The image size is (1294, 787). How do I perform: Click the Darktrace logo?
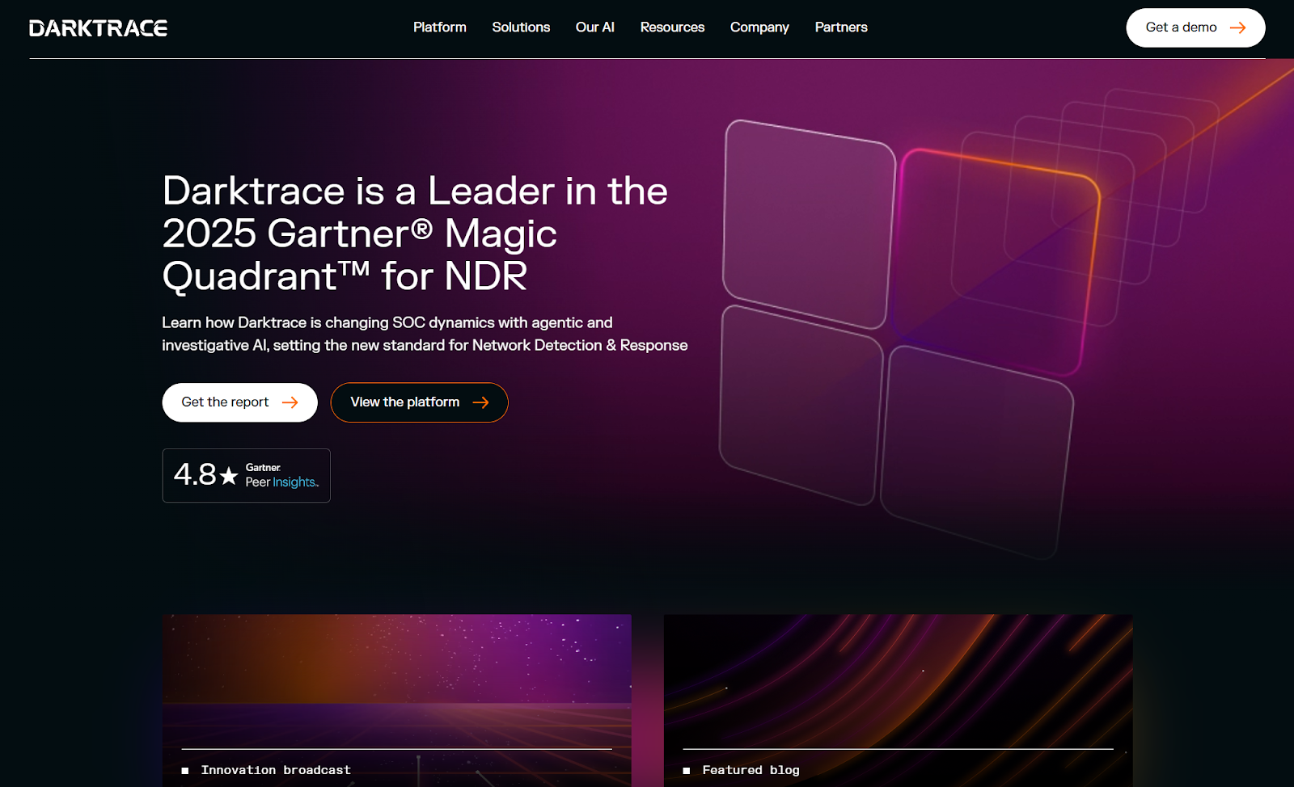pos(98,28)
